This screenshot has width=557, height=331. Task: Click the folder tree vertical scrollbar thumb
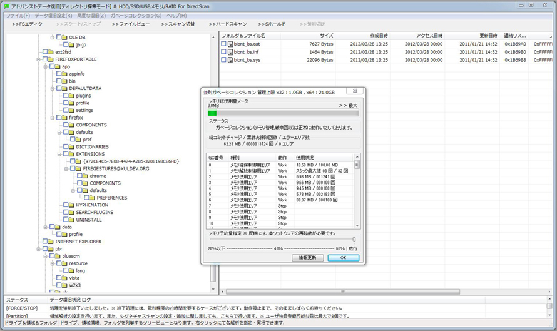tap(213, 274)
